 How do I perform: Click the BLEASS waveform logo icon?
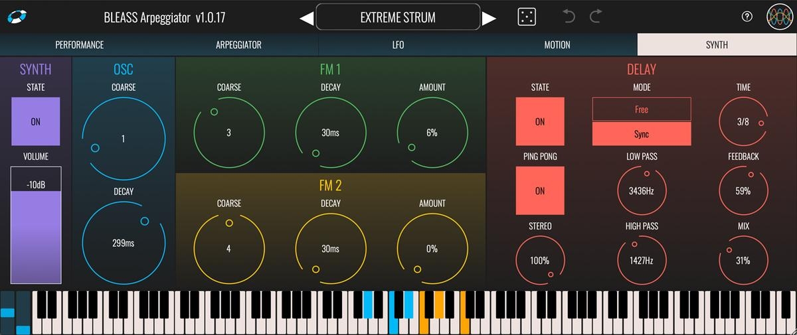(x=779, y=17)
